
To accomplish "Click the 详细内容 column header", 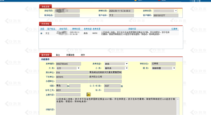I will click(x=132, y=29).
